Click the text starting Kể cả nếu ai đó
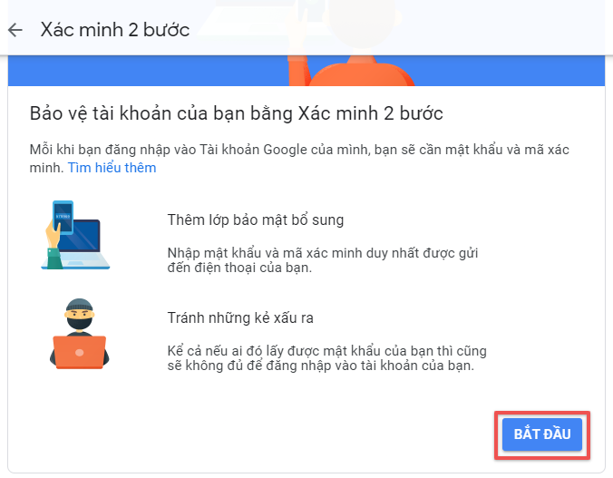 pyautogui.click(x=326, y=358)
